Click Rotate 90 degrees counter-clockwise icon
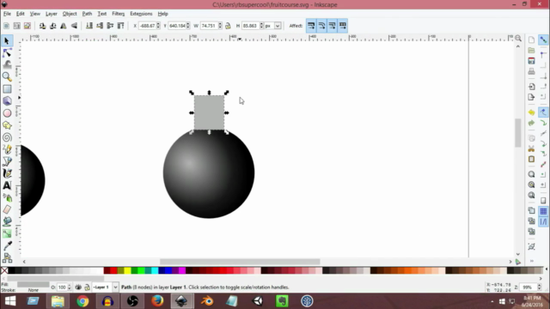The image size is (550, 309). 42,26
